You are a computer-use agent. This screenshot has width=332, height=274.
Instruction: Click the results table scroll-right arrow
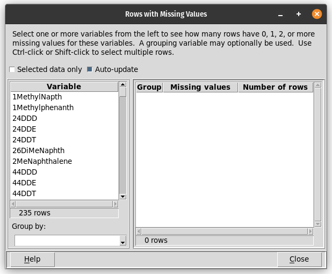tap(311, 231)
